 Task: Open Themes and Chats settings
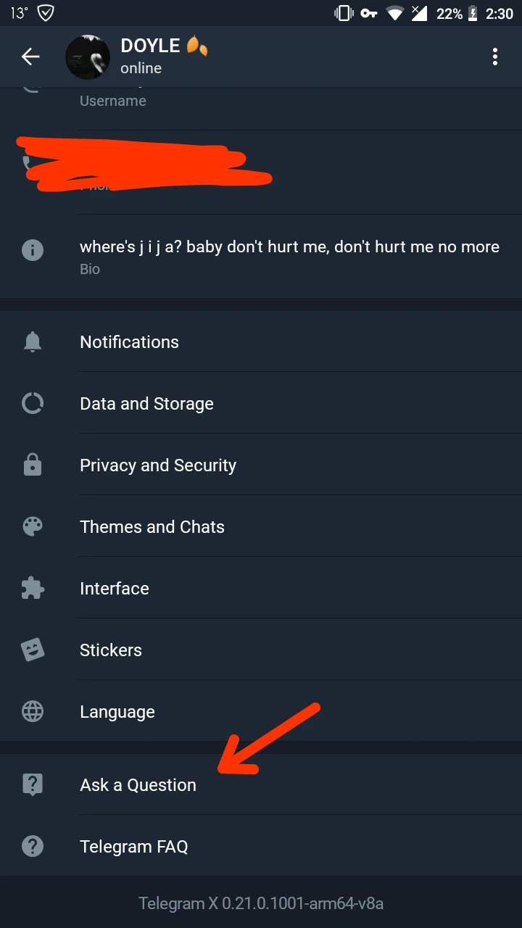(152, 527)
